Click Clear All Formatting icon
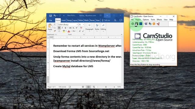This screenshot has height=109, width=195. click(81, 28)
